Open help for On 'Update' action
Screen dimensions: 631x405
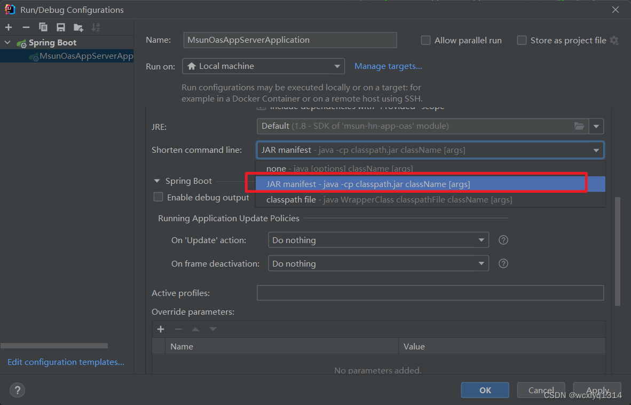(x=503, y=240)
